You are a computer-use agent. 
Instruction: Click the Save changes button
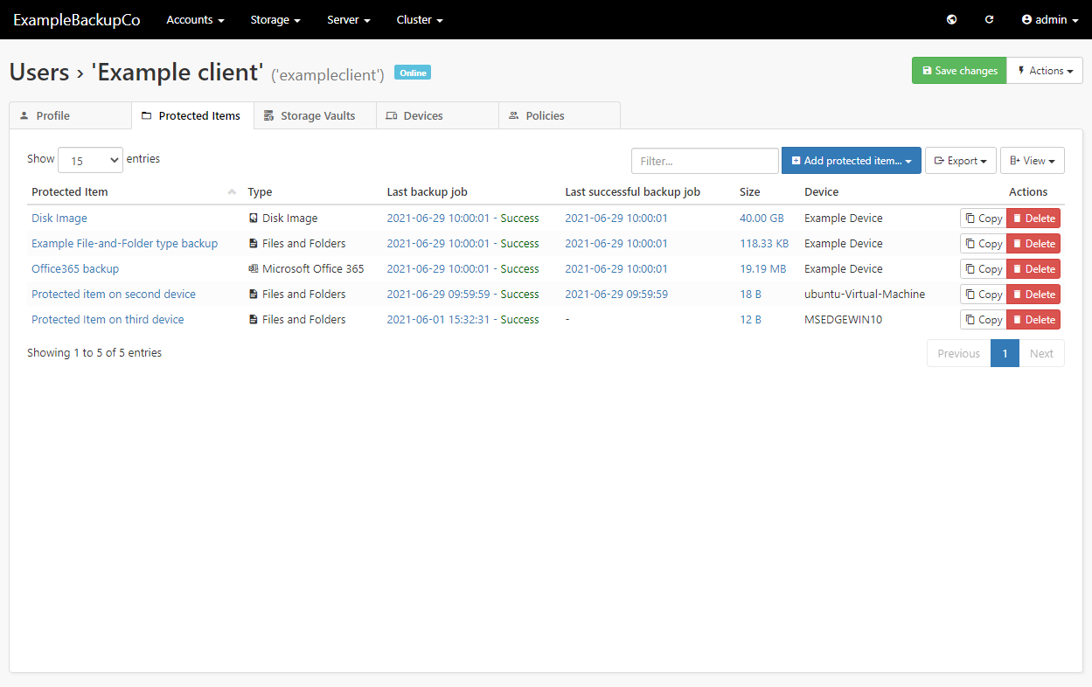(x=958, y=70)
